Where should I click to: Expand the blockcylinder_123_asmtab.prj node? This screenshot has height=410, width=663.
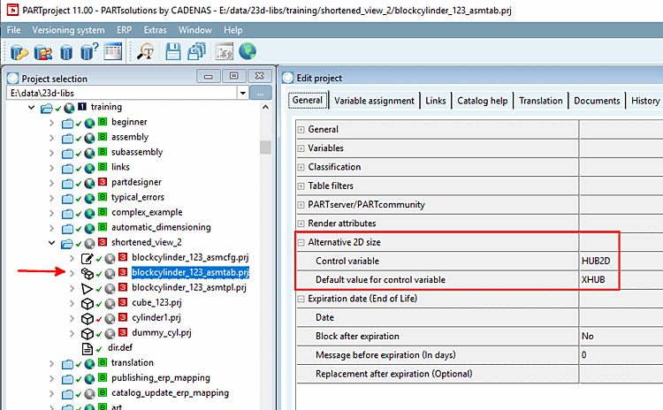pyautogui.click(x=72, y=273)
